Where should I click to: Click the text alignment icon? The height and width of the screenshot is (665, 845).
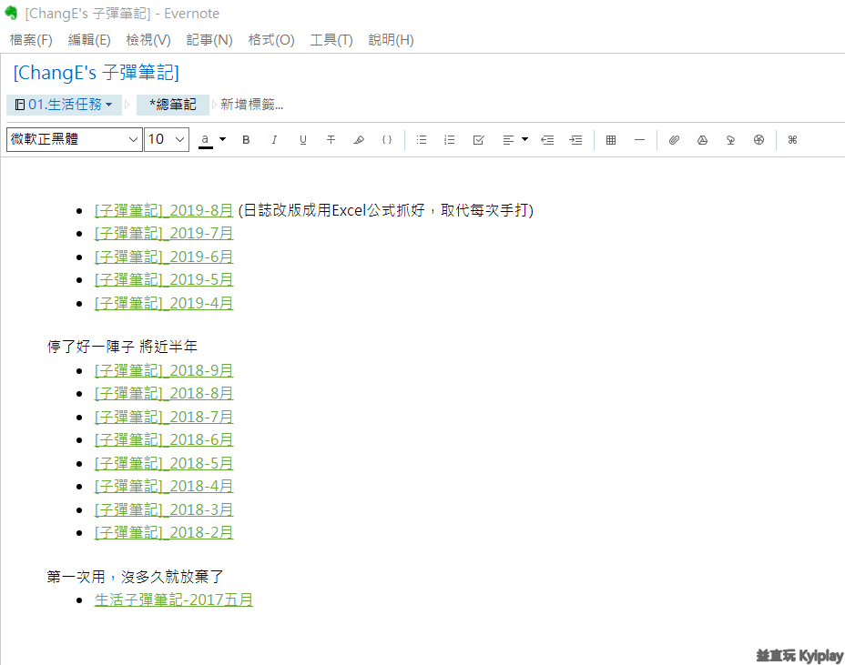coord(508,140)
